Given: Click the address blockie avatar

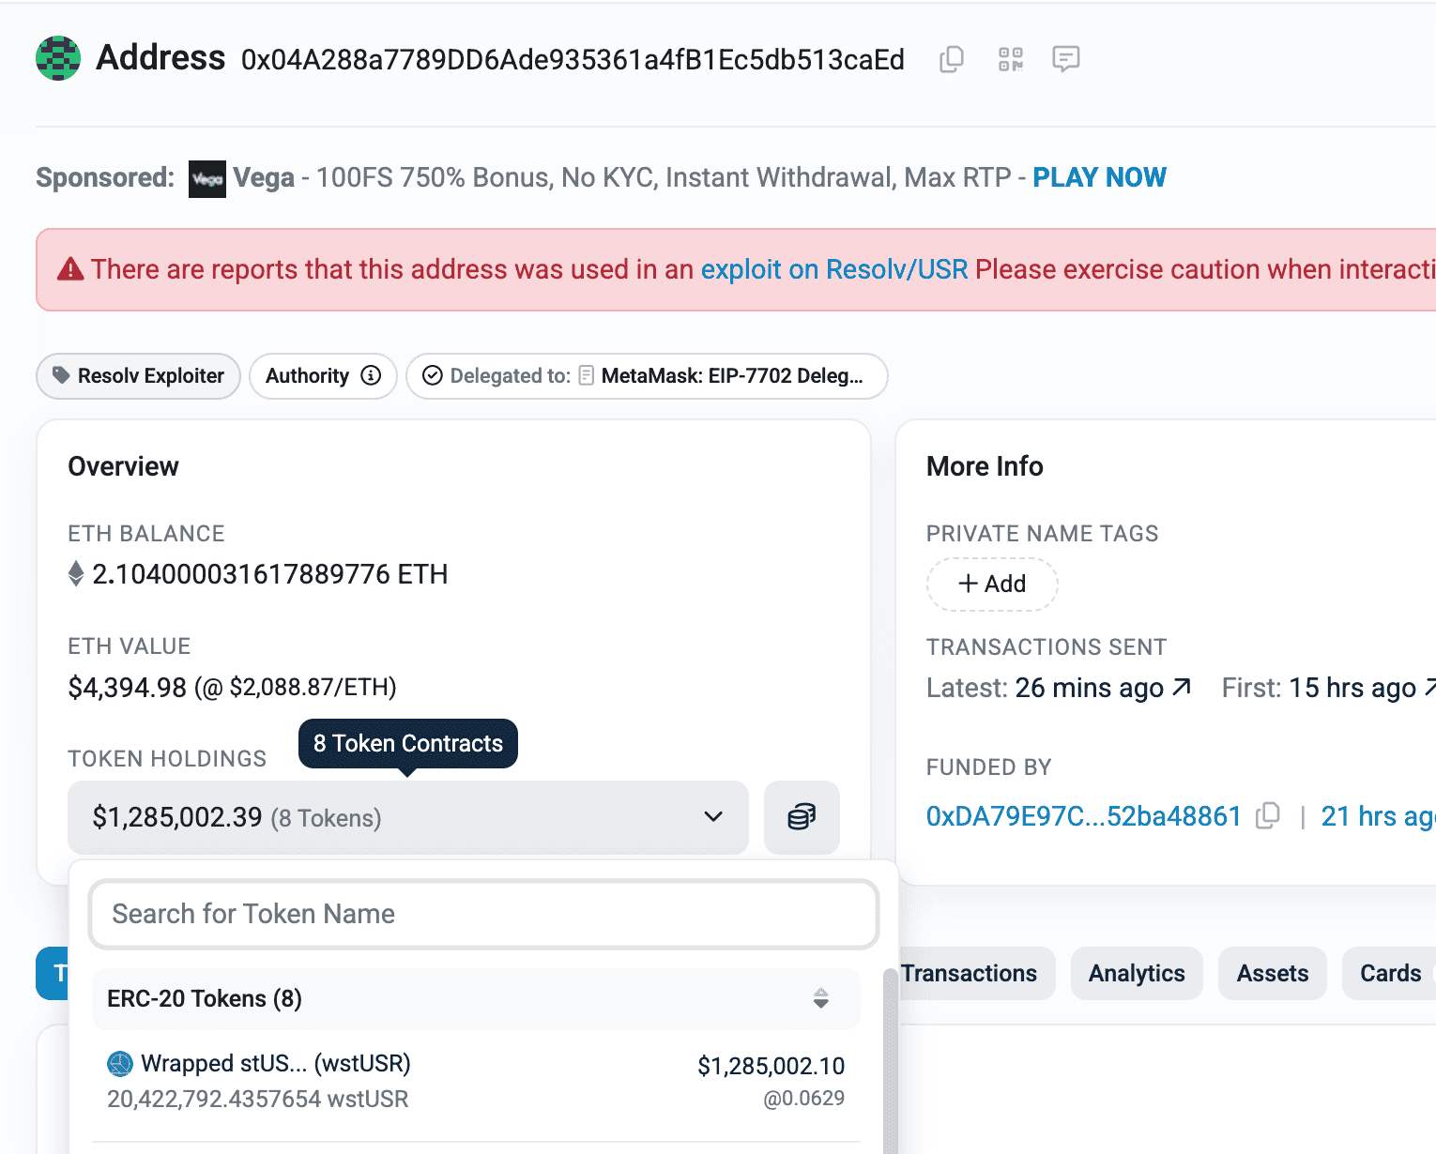Looking at the screenshot, I should [58, 58].
